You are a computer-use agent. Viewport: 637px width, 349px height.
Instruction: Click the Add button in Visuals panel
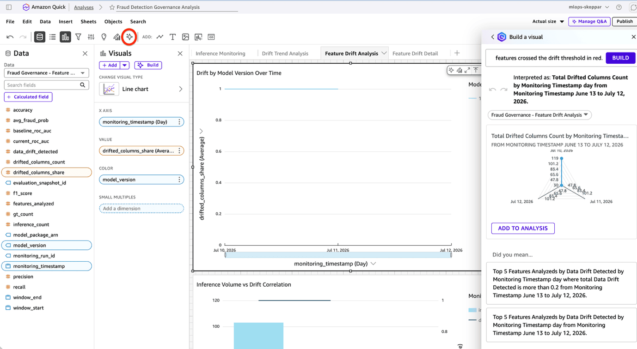click(110, 65)
